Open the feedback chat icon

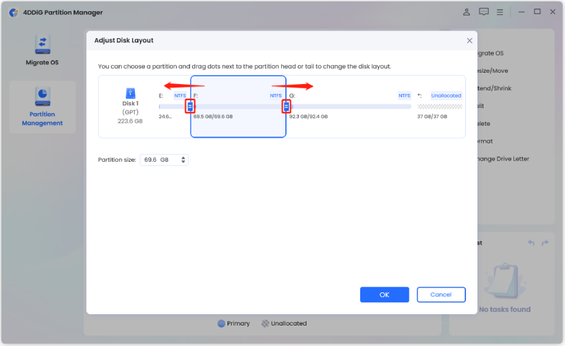click(484, 12)
